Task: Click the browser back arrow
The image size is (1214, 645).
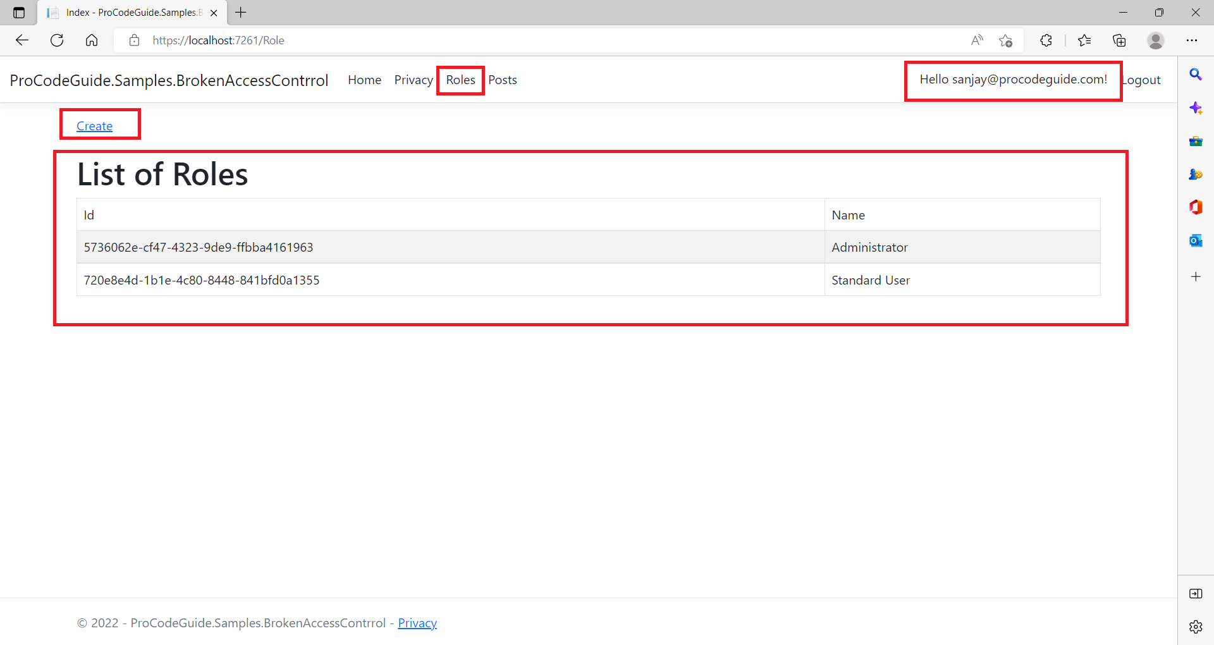Action: click(x=22, y=40)
